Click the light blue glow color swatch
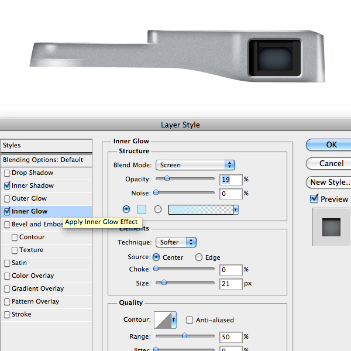The height and width of the screenshot is (351, 351). click(142, 209)
